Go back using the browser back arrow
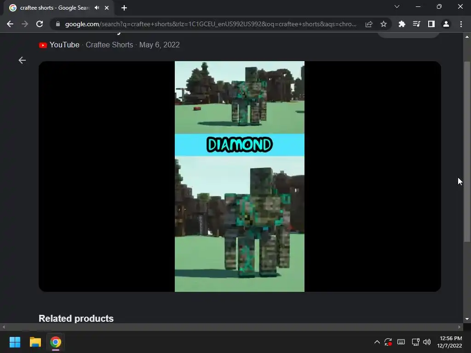This screenshot has height=353, width=471. pyautogui.click(x=10, y=24)
